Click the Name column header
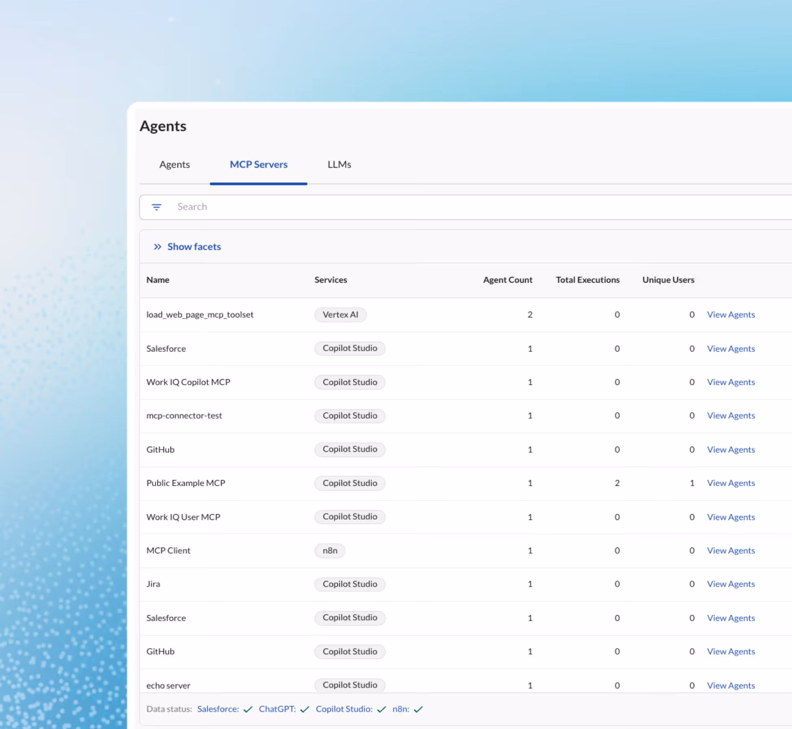The height and width of the screenshot is (729, 792). 158,280
